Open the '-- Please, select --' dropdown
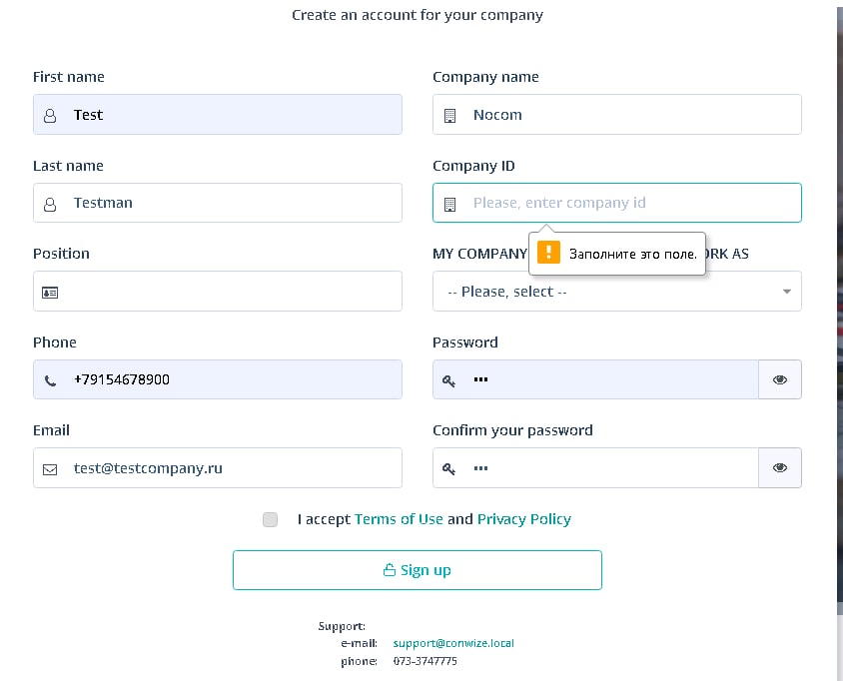 [617, 292]
